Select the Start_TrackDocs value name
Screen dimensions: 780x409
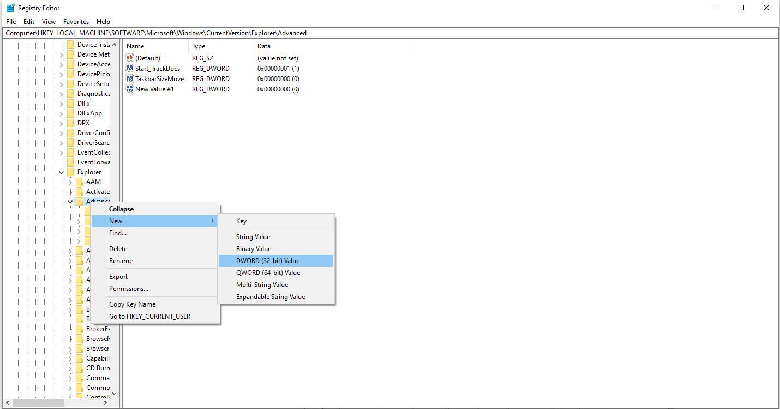point(158,68)
